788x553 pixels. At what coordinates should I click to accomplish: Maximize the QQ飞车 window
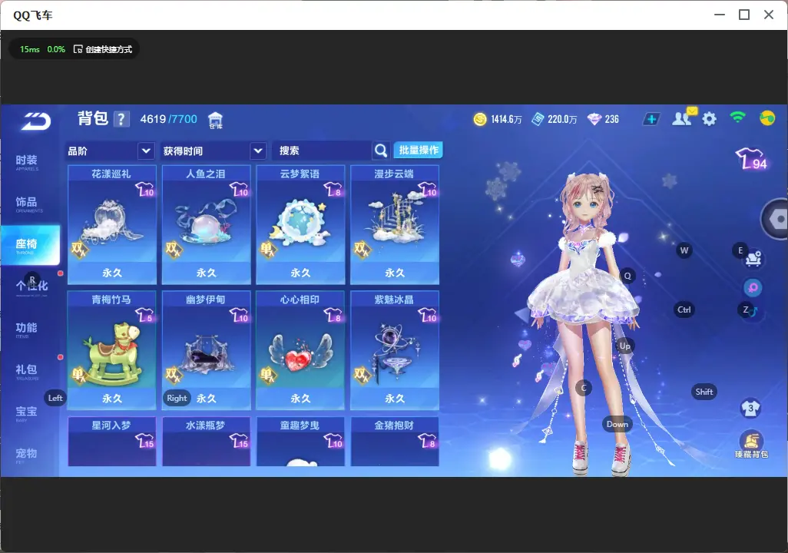(x=744, y=15)
